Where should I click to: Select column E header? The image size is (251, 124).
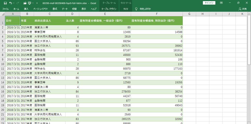[105, 14]
